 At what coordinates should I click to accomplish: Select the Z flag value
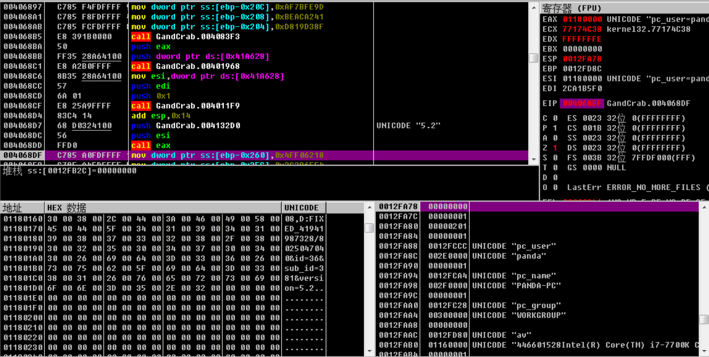pyautogui.click(x=555, y=148)
